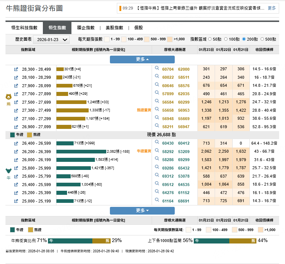Switch to the 國企指數 tab
Viewport: 285px width, 264px height.
[86, 27]
